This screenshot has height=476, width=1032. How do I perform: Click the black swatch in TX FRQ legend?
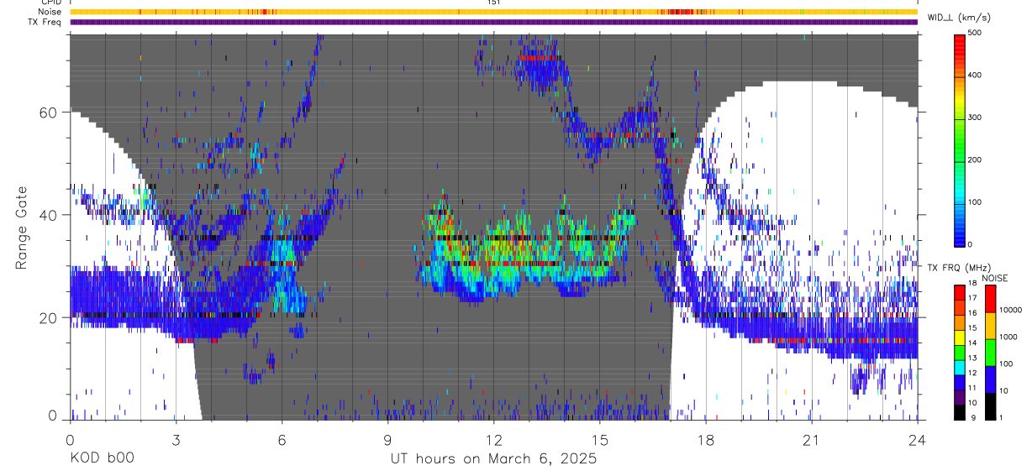pyautogui.click(x=960, y=413)
